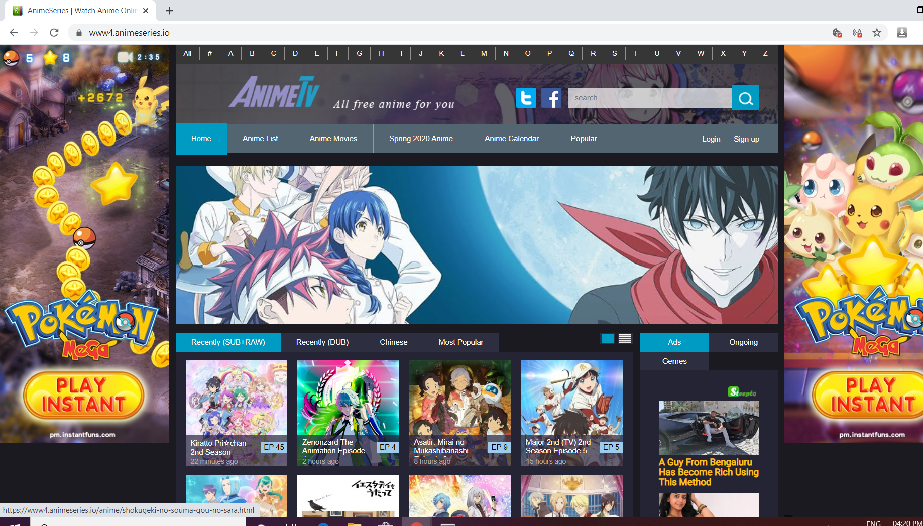
Task: Open Spring 2020 Anime page
Action: [421, 139]
